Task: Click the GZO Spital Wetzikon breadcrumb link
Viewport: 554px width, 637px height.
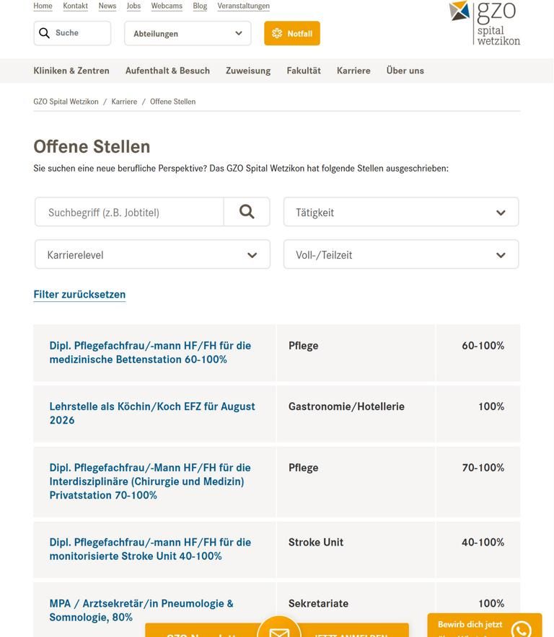Action: click(x=66, y=102)
